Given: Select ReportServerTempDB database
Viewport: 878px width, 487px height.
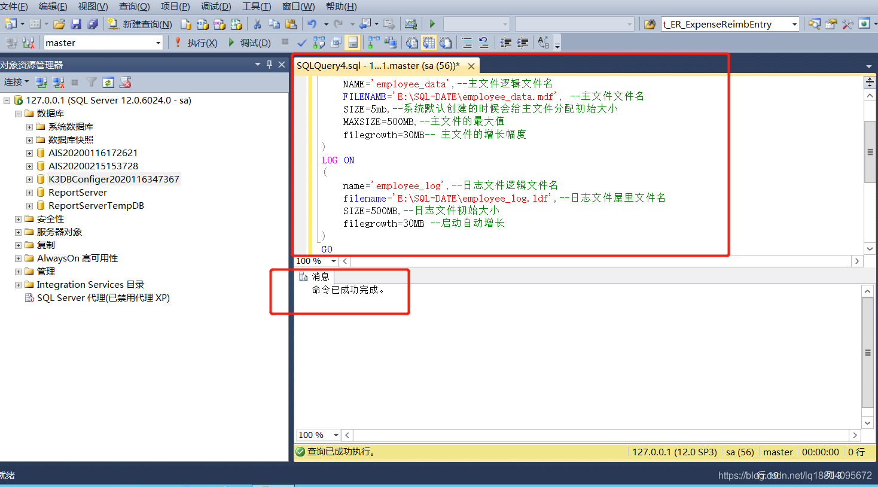Looking at the screenshot, I should click(x=96, y=205).
